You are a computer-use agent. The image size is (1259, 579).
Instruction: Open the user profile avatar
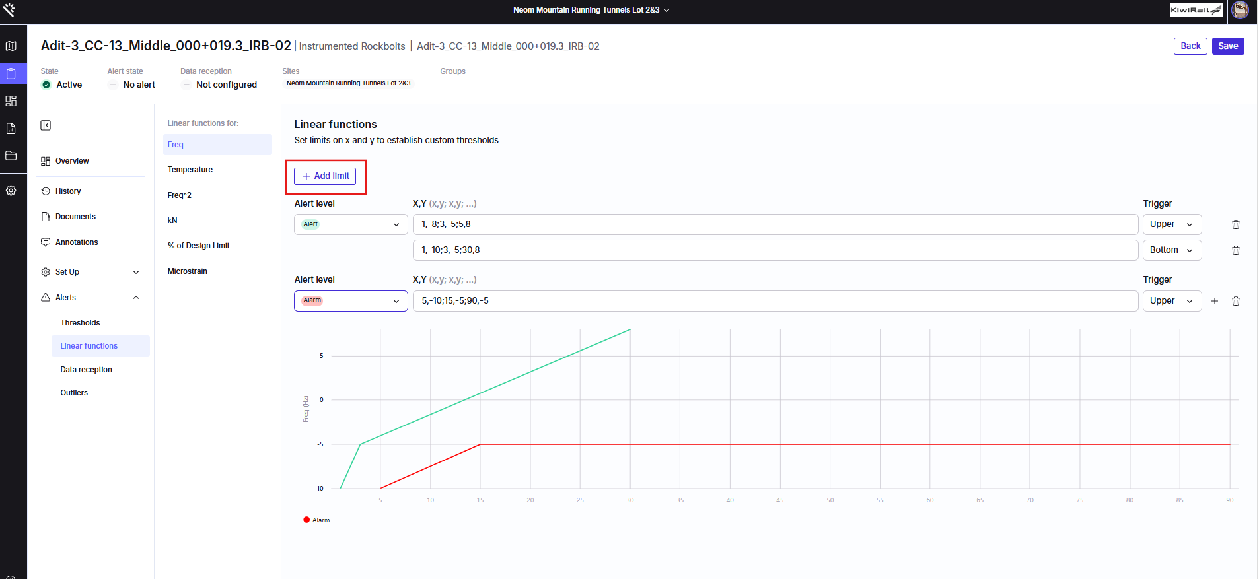(x=1241, y=10)
